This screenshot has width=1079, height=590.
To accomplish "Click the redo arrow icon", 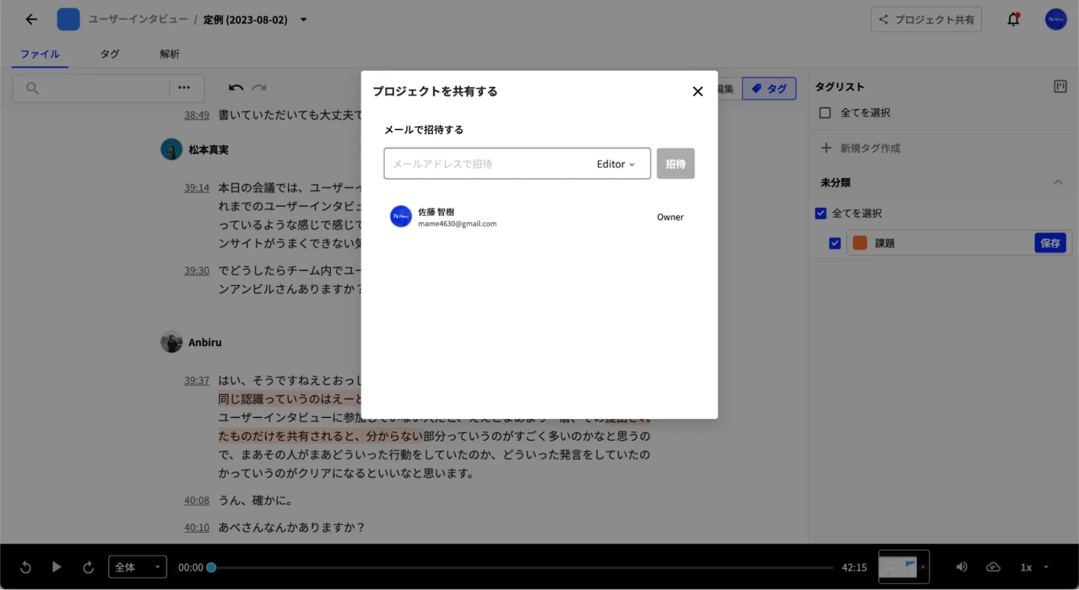I will [x=259, y=88].
